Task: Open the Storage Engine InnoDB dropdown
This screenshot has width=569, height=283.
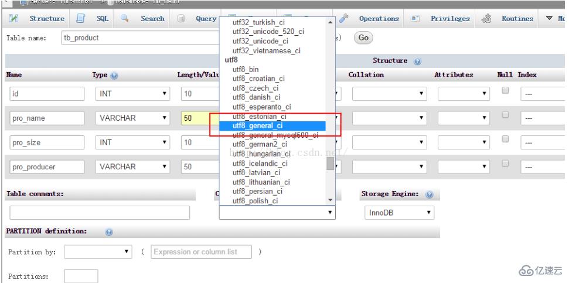Action: click(399, 213)
